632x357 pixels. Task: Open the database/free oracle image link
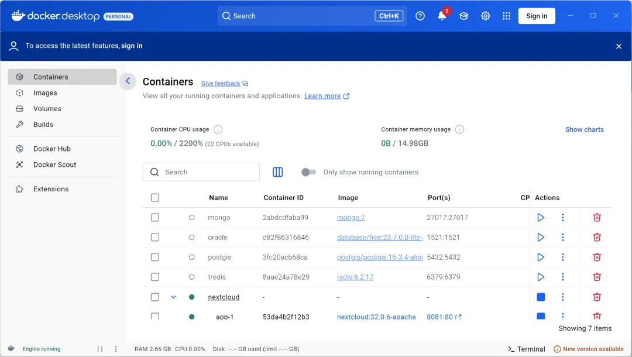pos(380,238)
